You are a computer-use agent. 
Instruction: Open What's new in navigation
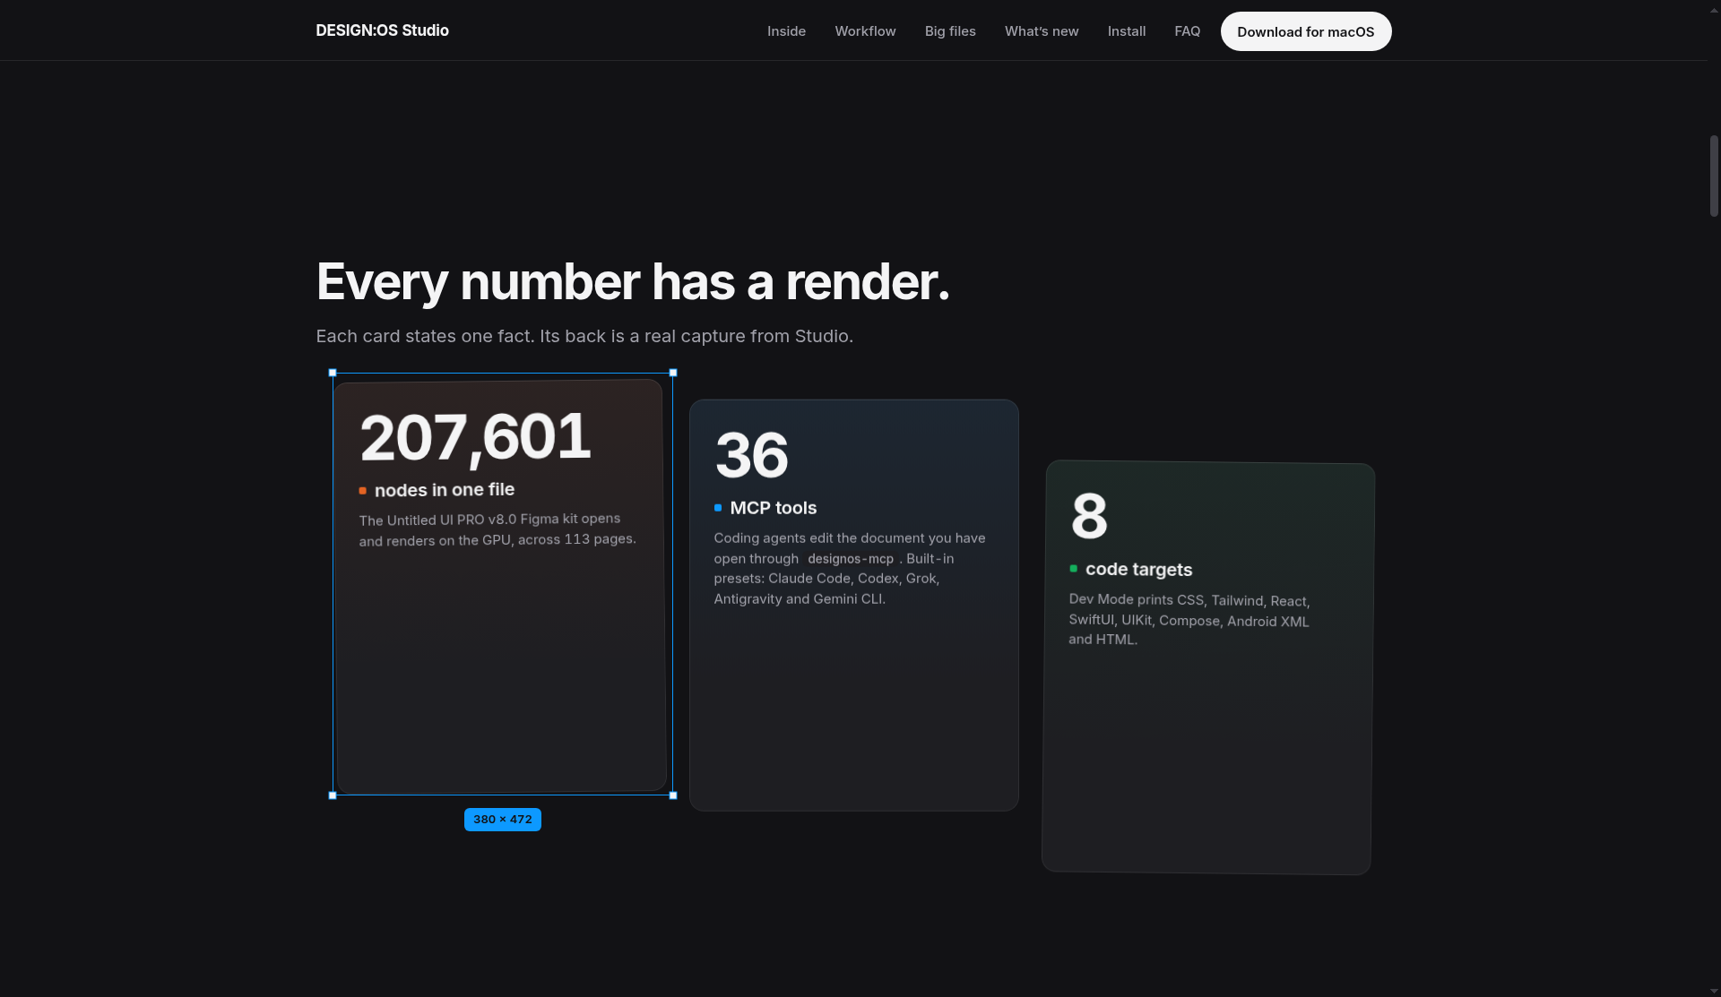(x=1042, y=31)
